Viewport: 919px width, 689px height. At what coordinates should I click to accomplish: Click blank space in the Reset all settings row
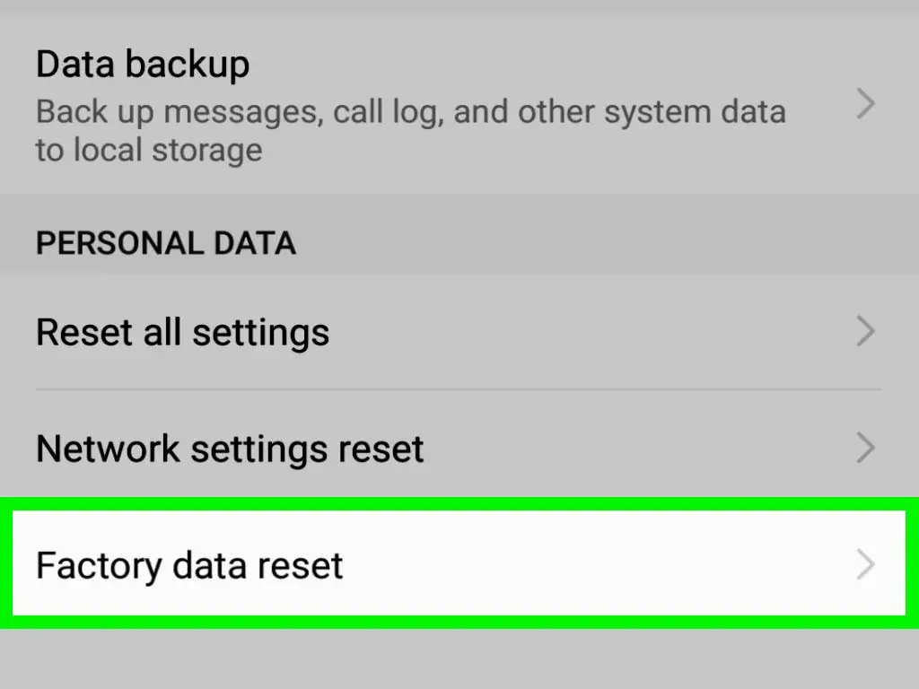coord(586,332)
